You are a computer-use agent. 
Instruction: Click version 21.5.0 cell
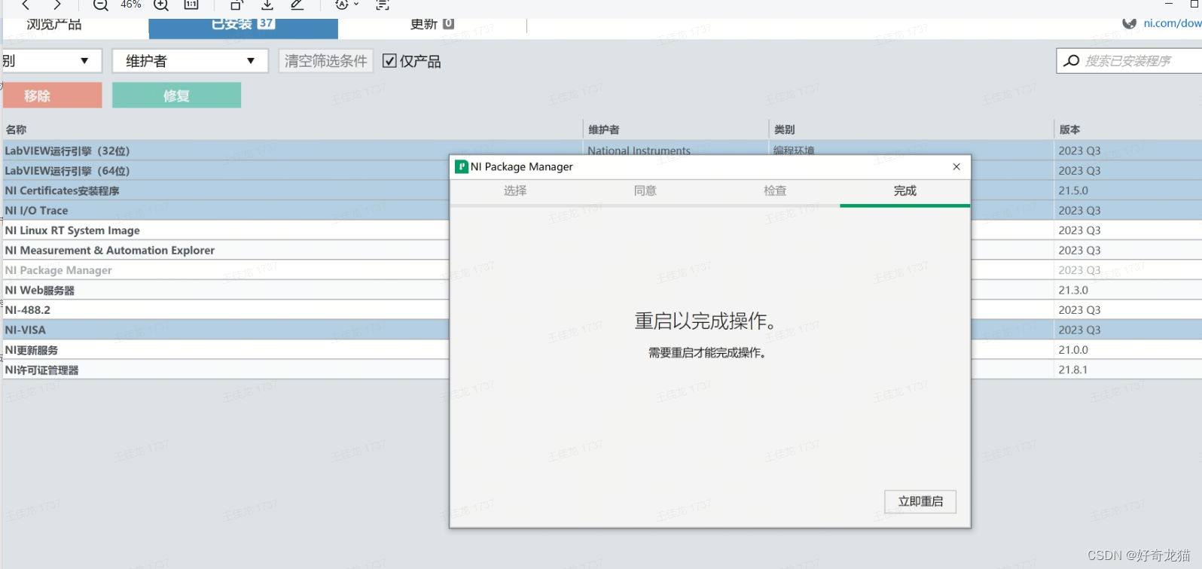tap(1073, 190)
